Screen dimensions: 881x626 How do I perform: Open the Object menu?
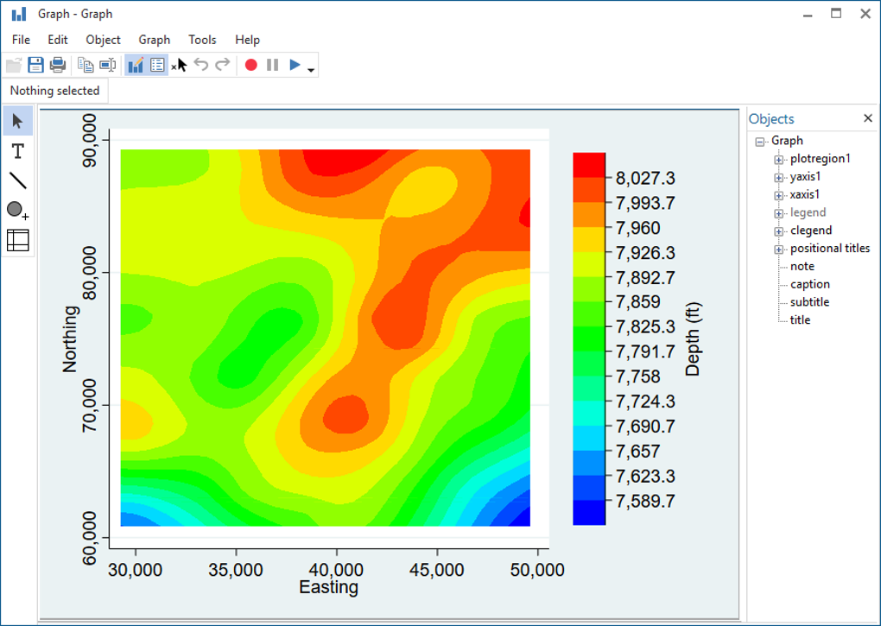[103, 40]
